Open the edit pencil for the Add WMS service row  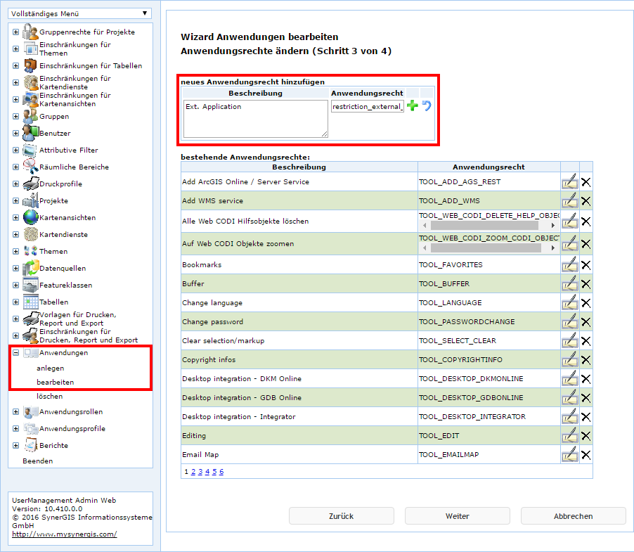coord(570,200)
